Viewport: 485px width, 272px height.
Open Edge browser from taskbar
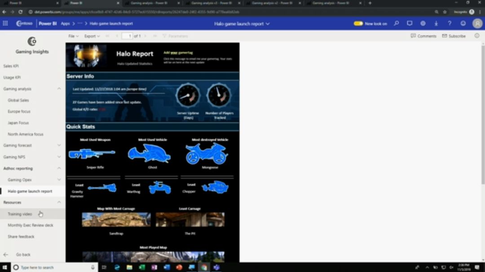point(117,268)
